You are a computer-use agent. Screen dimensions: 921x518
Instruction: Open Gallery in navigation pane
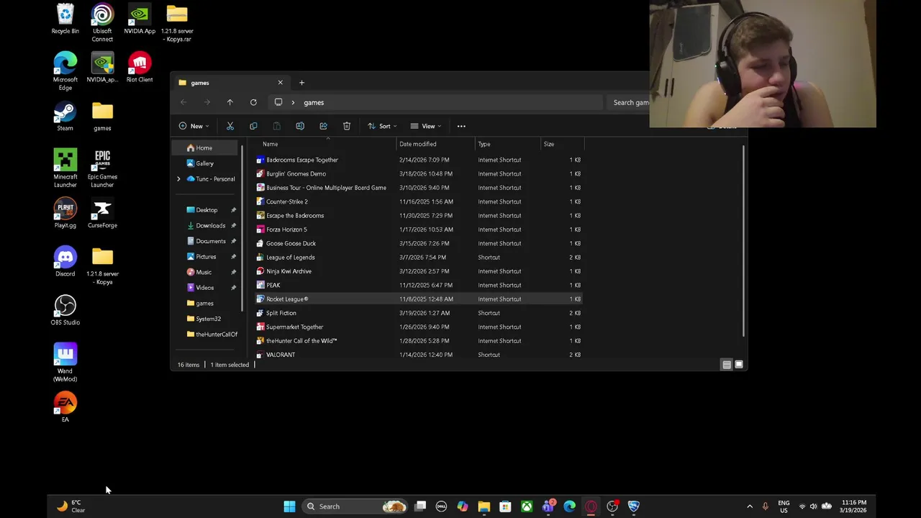[204, 163]
